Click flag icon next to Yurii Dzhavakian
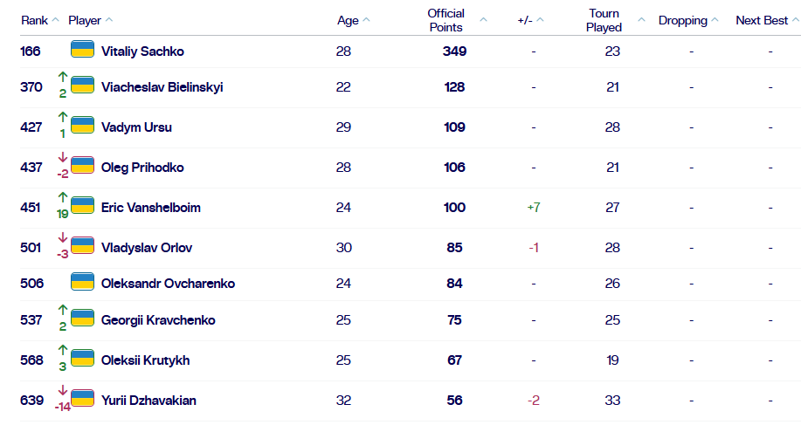The image size is (801, 425). click(x=82, y=400)
